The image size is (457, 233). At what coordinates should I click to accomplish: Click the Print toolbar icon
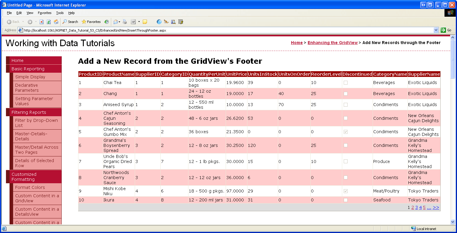[125, 22]
